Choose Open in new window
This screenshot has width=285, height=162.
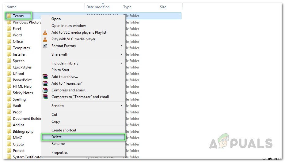[x=69, y=26]
